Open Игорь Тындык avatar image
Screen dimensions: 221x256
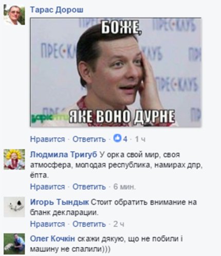[14, 207]
